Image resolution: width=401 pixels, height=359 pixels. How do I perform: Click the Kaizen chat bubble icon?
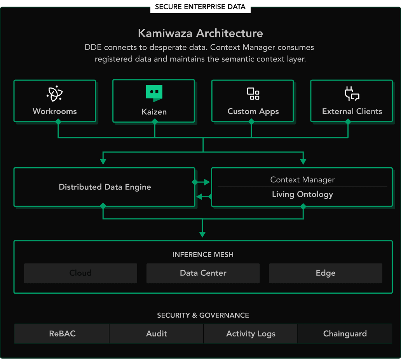154,93
